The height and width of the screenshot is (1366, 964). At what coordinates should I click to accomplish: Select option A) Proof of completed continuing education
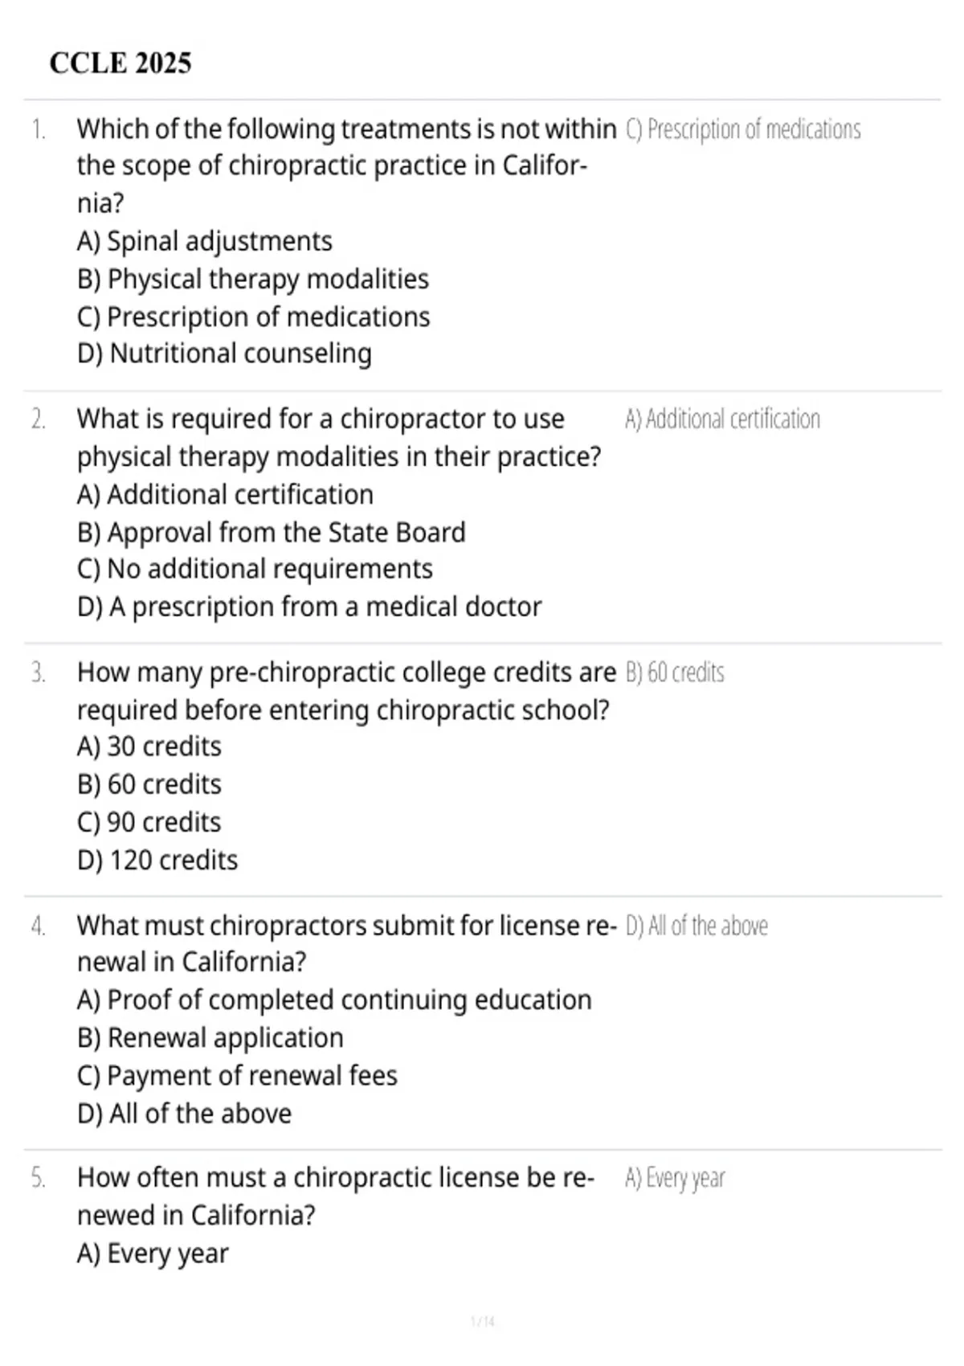coord(334,1000)
